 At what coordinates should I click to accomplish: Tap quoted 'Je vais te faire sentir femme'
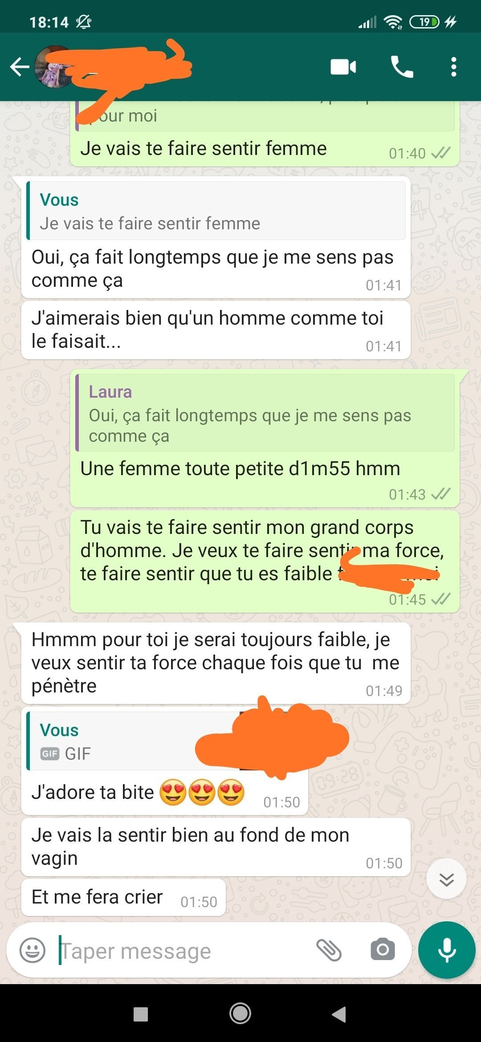216,211
